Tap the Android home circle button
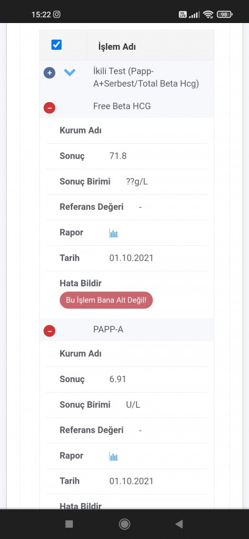Screen dimensions: 249x539 [x=125, y=524]
